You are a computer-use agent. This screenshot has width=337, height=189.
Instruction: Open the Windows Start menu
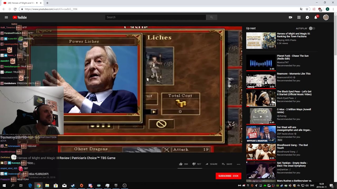(x=4, y=186)
